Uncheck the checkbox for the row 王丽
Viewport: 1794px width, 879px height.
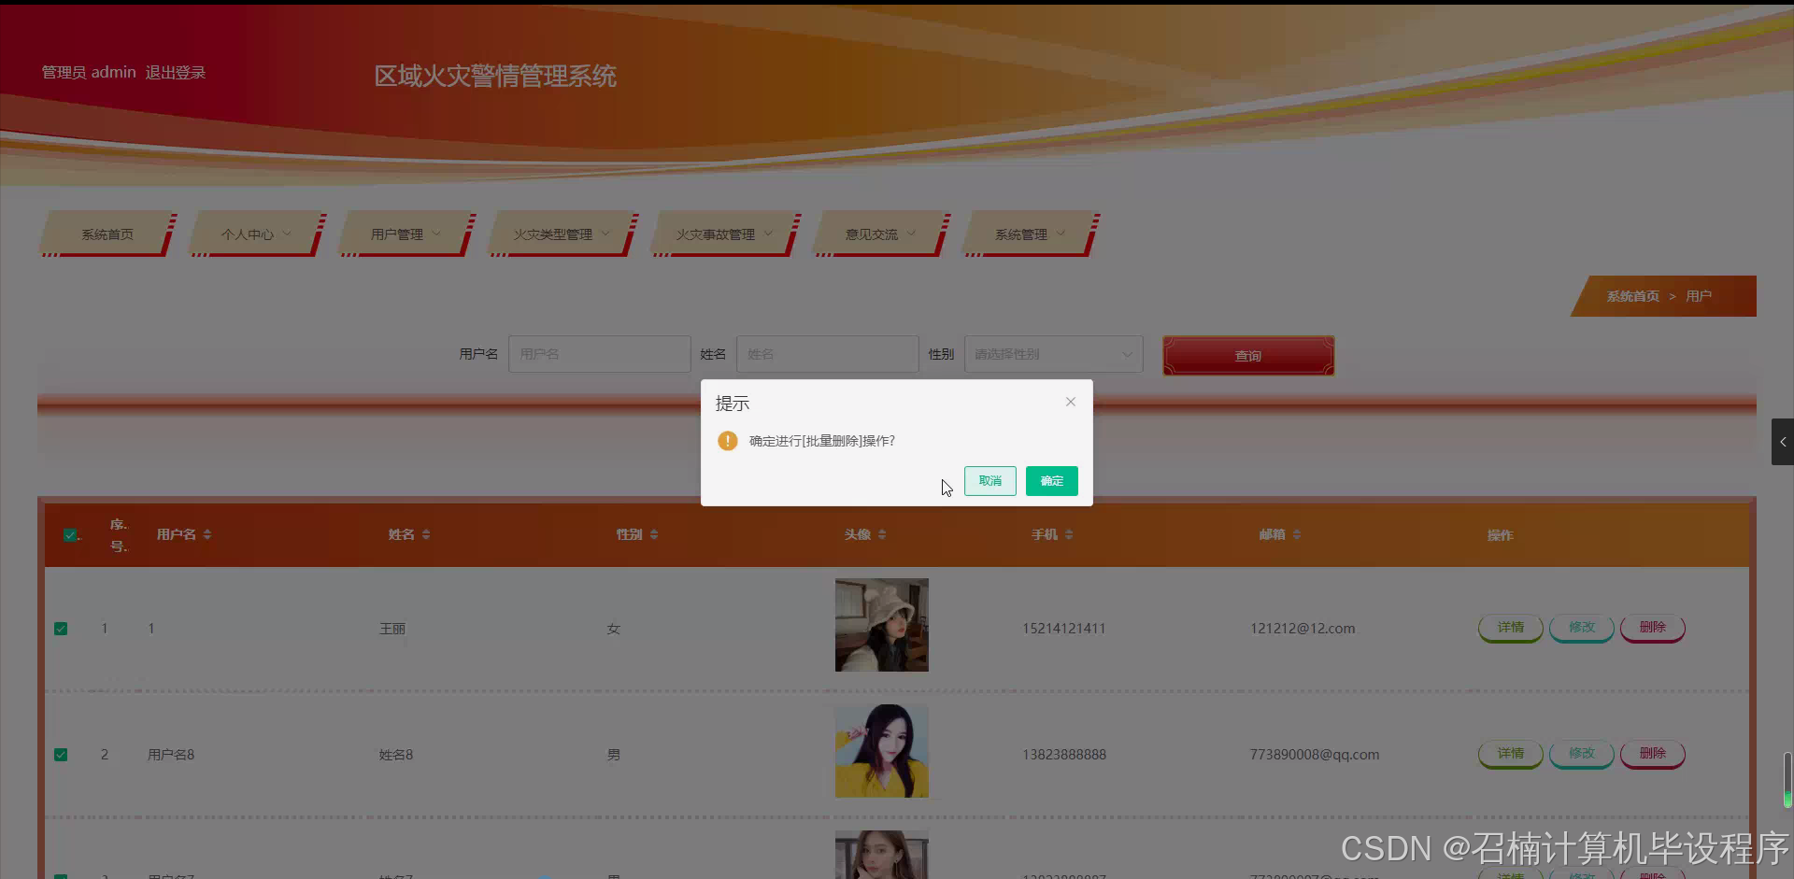(61, 629)
